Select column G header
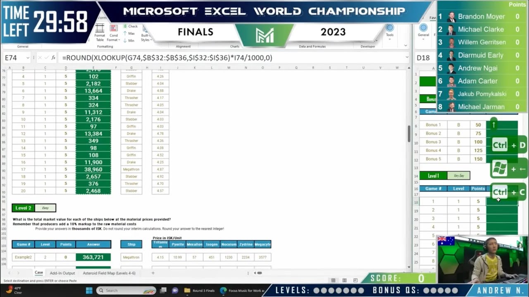 pos(131,68)
